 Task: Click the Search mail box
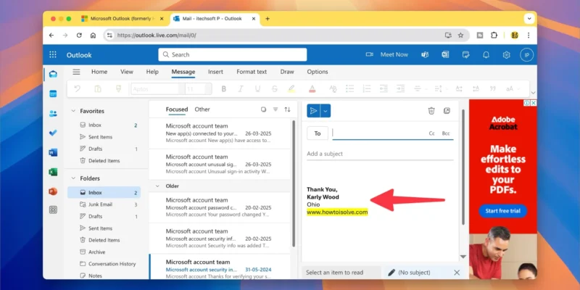[233, 55]
